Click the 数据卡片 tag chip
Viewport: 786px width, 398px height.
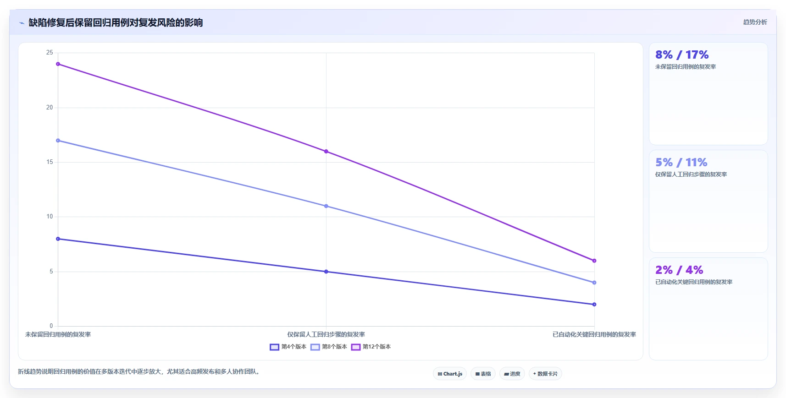[545, 374]
